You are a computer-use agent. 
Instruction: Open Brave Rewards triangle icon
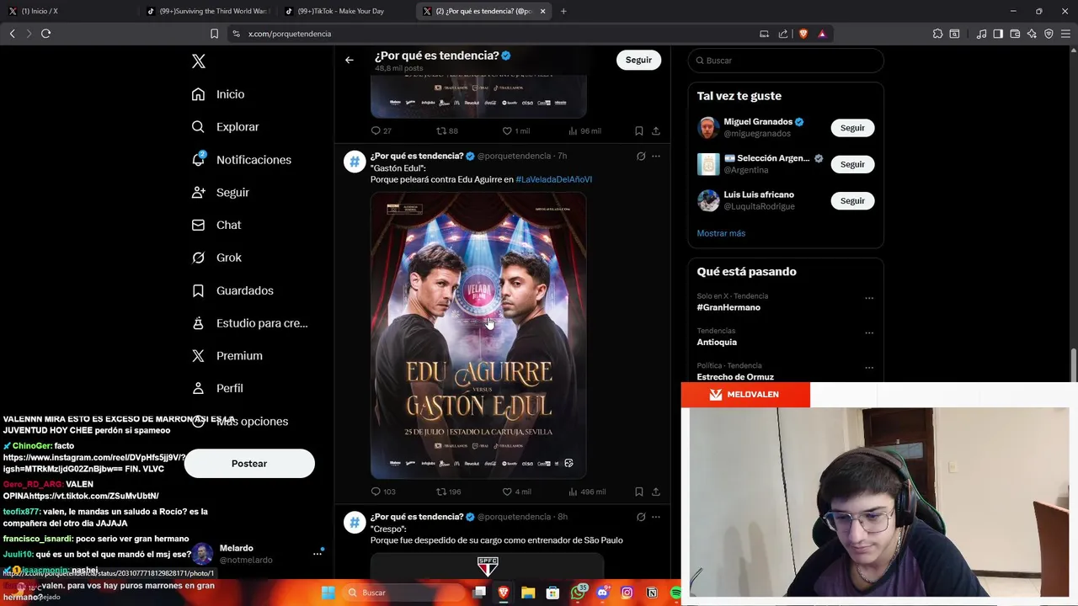click(x=822, y=34)
